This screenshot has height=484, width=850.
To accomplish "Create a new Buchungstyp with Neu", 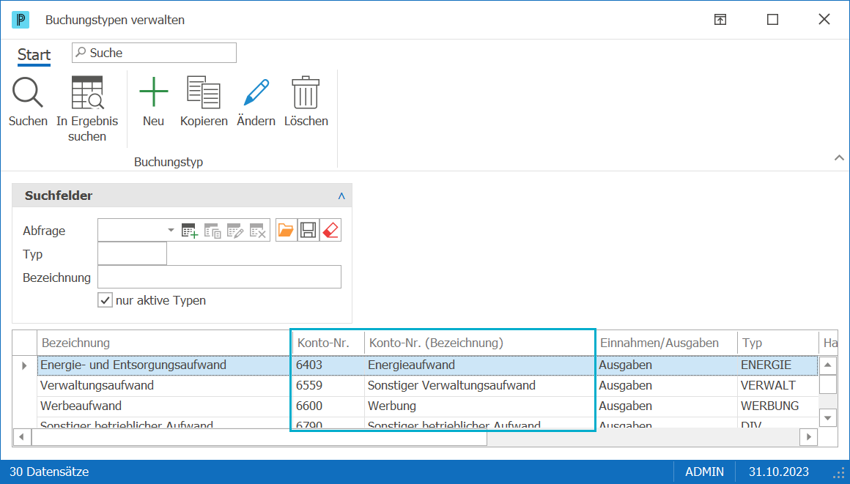I will pos(153,92).
